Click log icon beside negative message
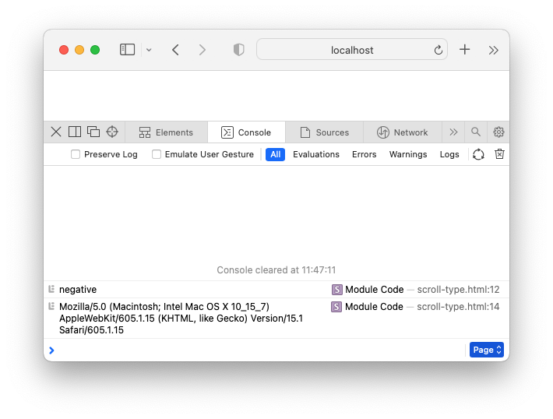 point(51,289)
